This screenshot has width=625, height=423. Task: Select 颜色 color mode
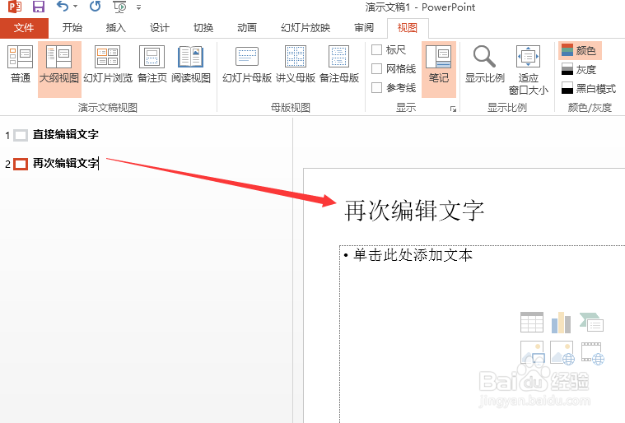tap(579, 50)
